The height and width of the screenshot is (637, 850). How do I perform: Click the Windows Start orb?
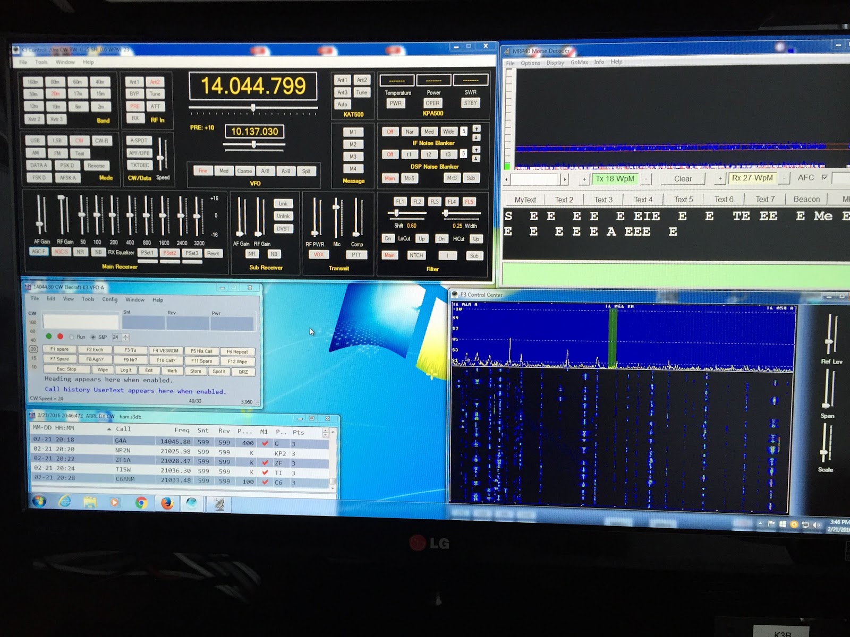click(x=39, y=501)
